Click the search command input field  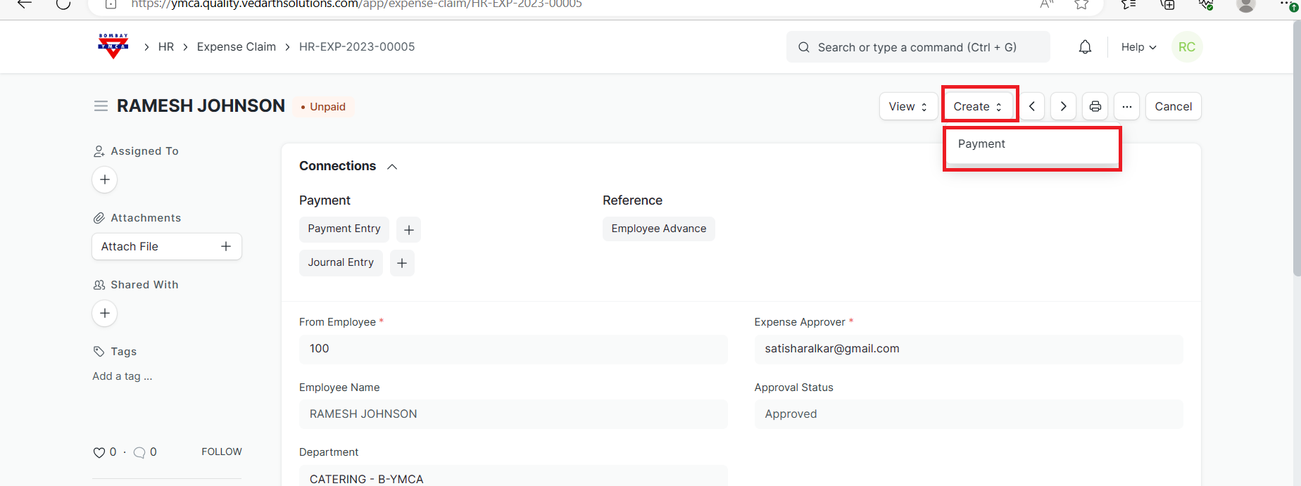tap(917, 47)
